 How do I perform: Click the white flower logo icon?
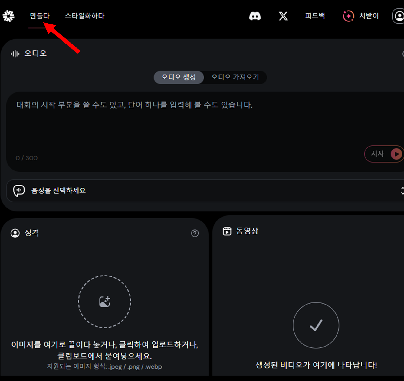(x=8, y=16)
